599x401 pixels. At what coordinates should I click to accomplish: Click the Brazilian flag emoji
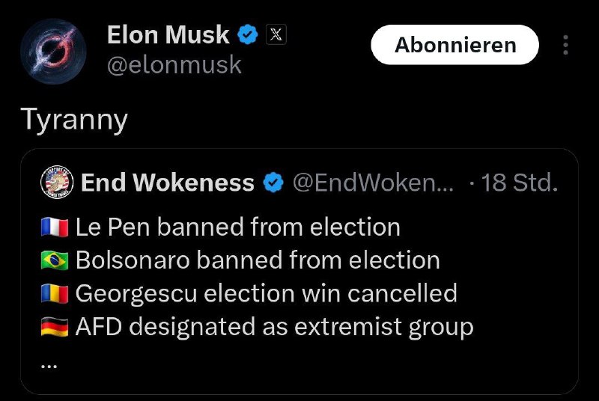tap(55, 260)
